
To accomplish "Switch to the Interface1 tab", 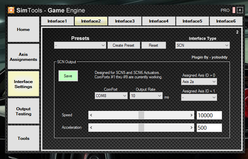I will click(57, 21).
